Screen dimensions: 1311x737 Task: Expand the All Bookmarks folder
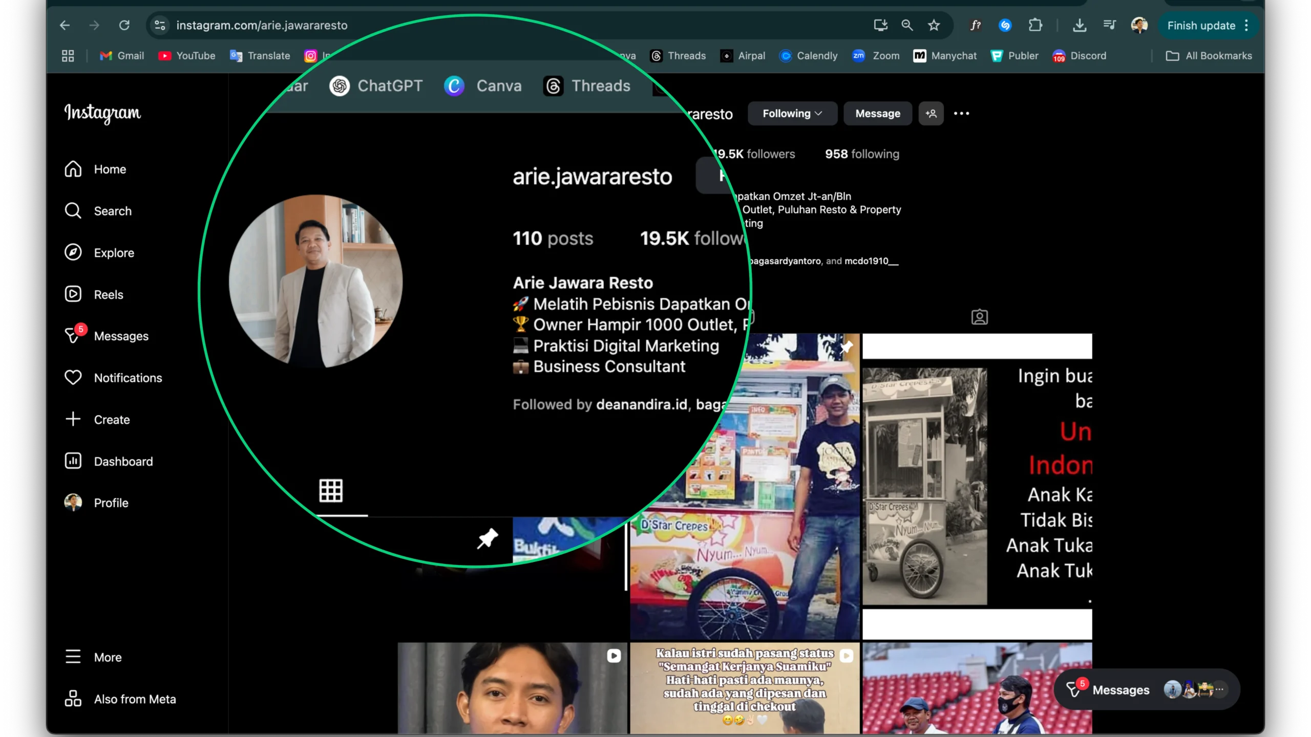1209,56
